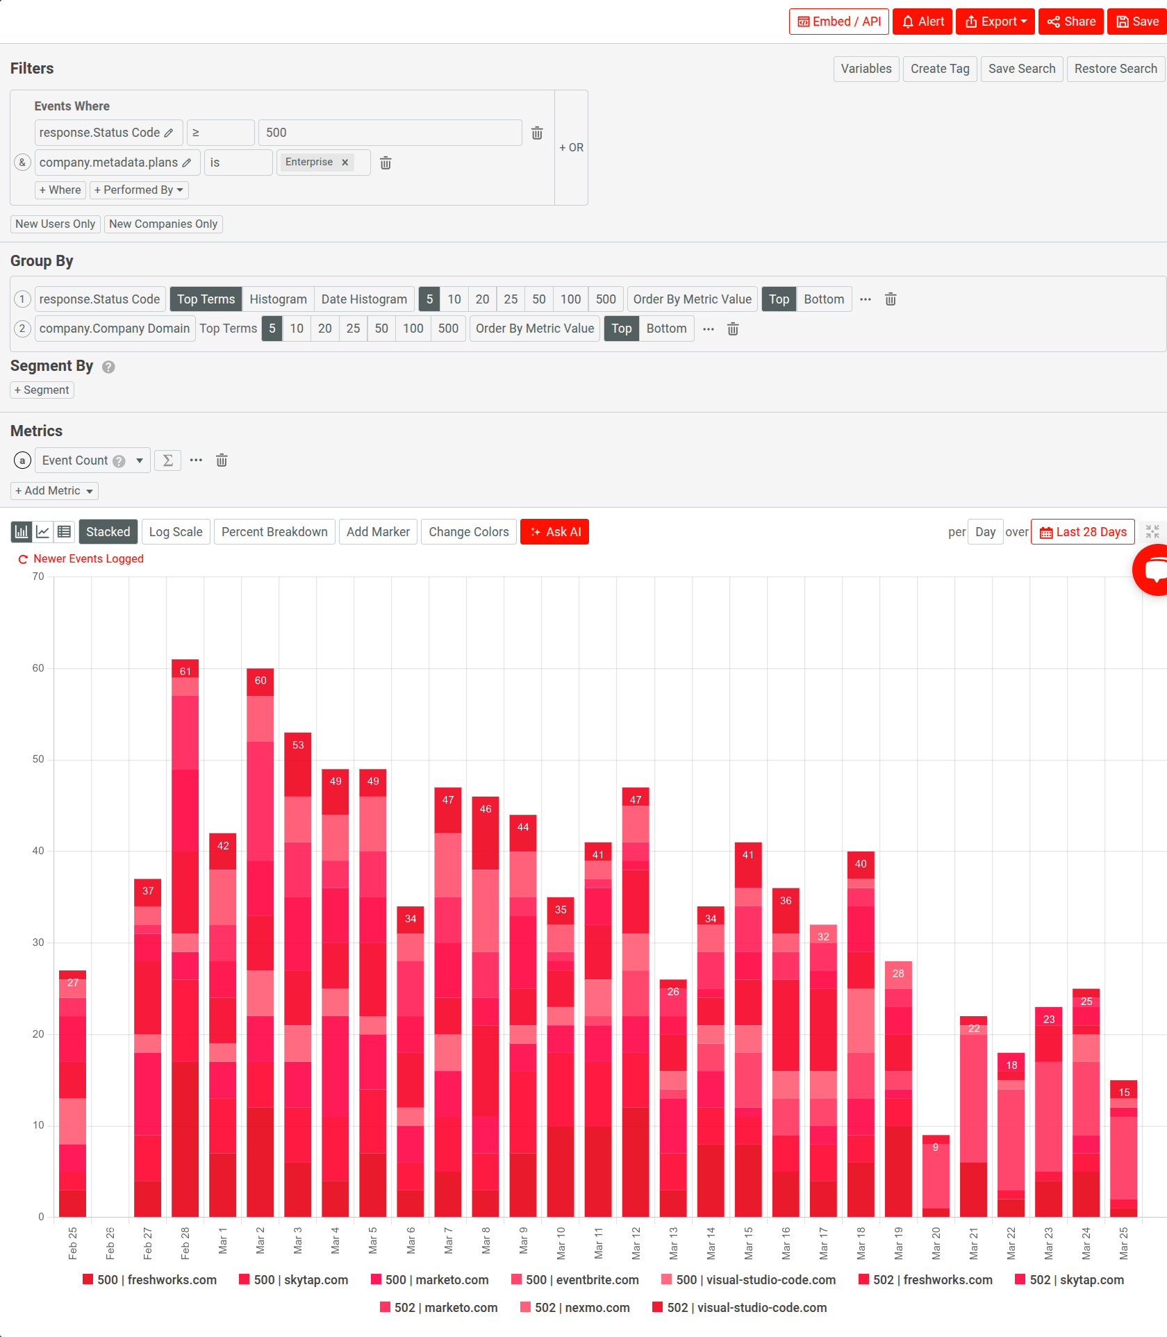Open the Embed / API panel

click(x=838, y=21)
